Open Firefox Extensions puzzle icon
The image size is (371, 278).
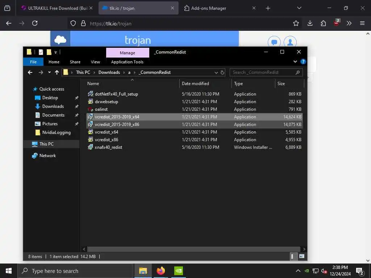click(x=323, y=23)
